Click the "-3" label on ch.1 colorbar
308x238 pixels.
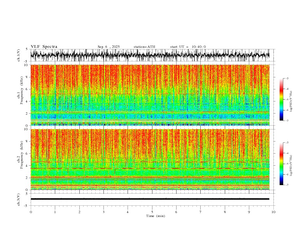[x=287, y=78]
